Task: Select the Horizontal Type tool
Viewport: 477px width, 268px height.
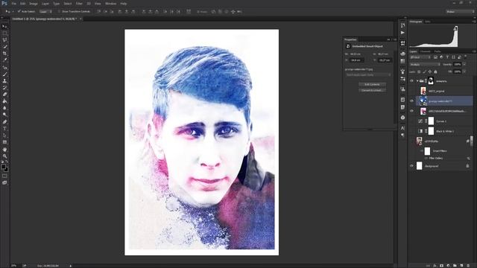Action: [x=4, y=129]
